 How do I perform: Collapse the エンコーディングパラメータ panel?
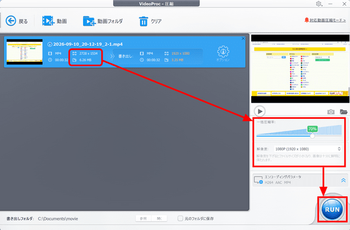(x=343, y=180)
